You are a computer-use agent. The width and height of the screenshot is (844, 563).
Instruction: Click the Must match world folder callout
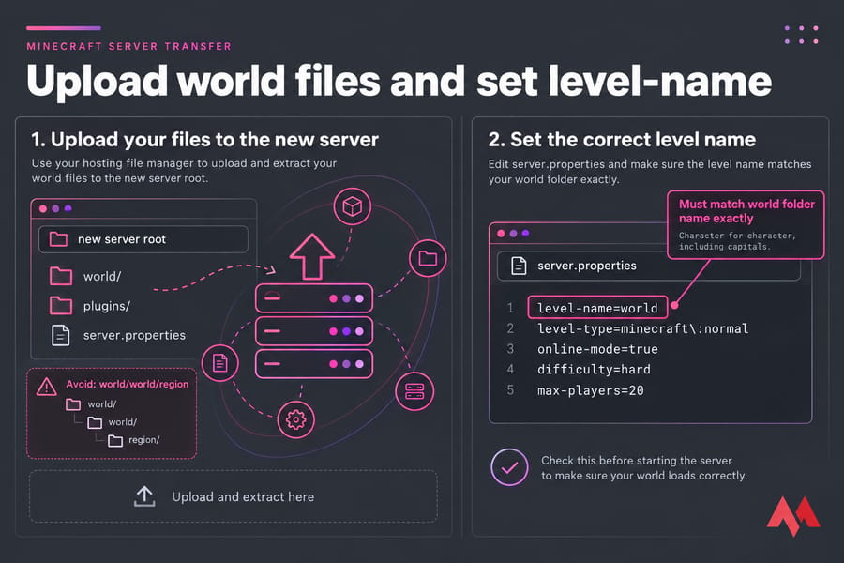click(746, 224)
